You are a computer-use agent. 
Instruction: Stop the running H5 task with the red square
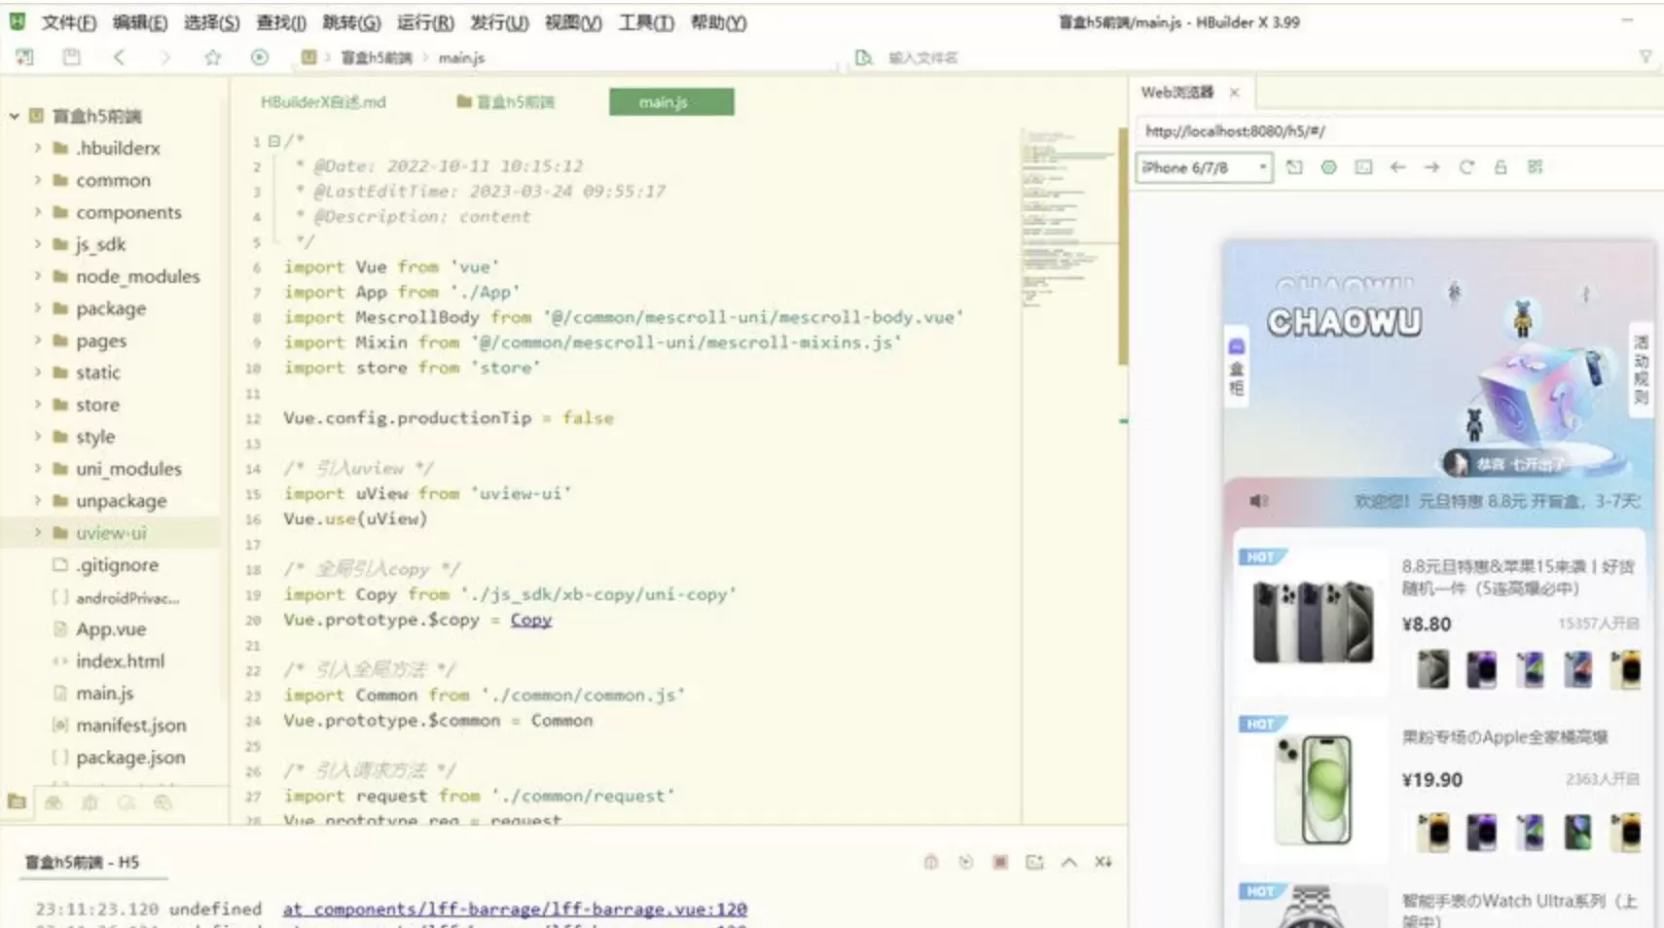[999, 862]
